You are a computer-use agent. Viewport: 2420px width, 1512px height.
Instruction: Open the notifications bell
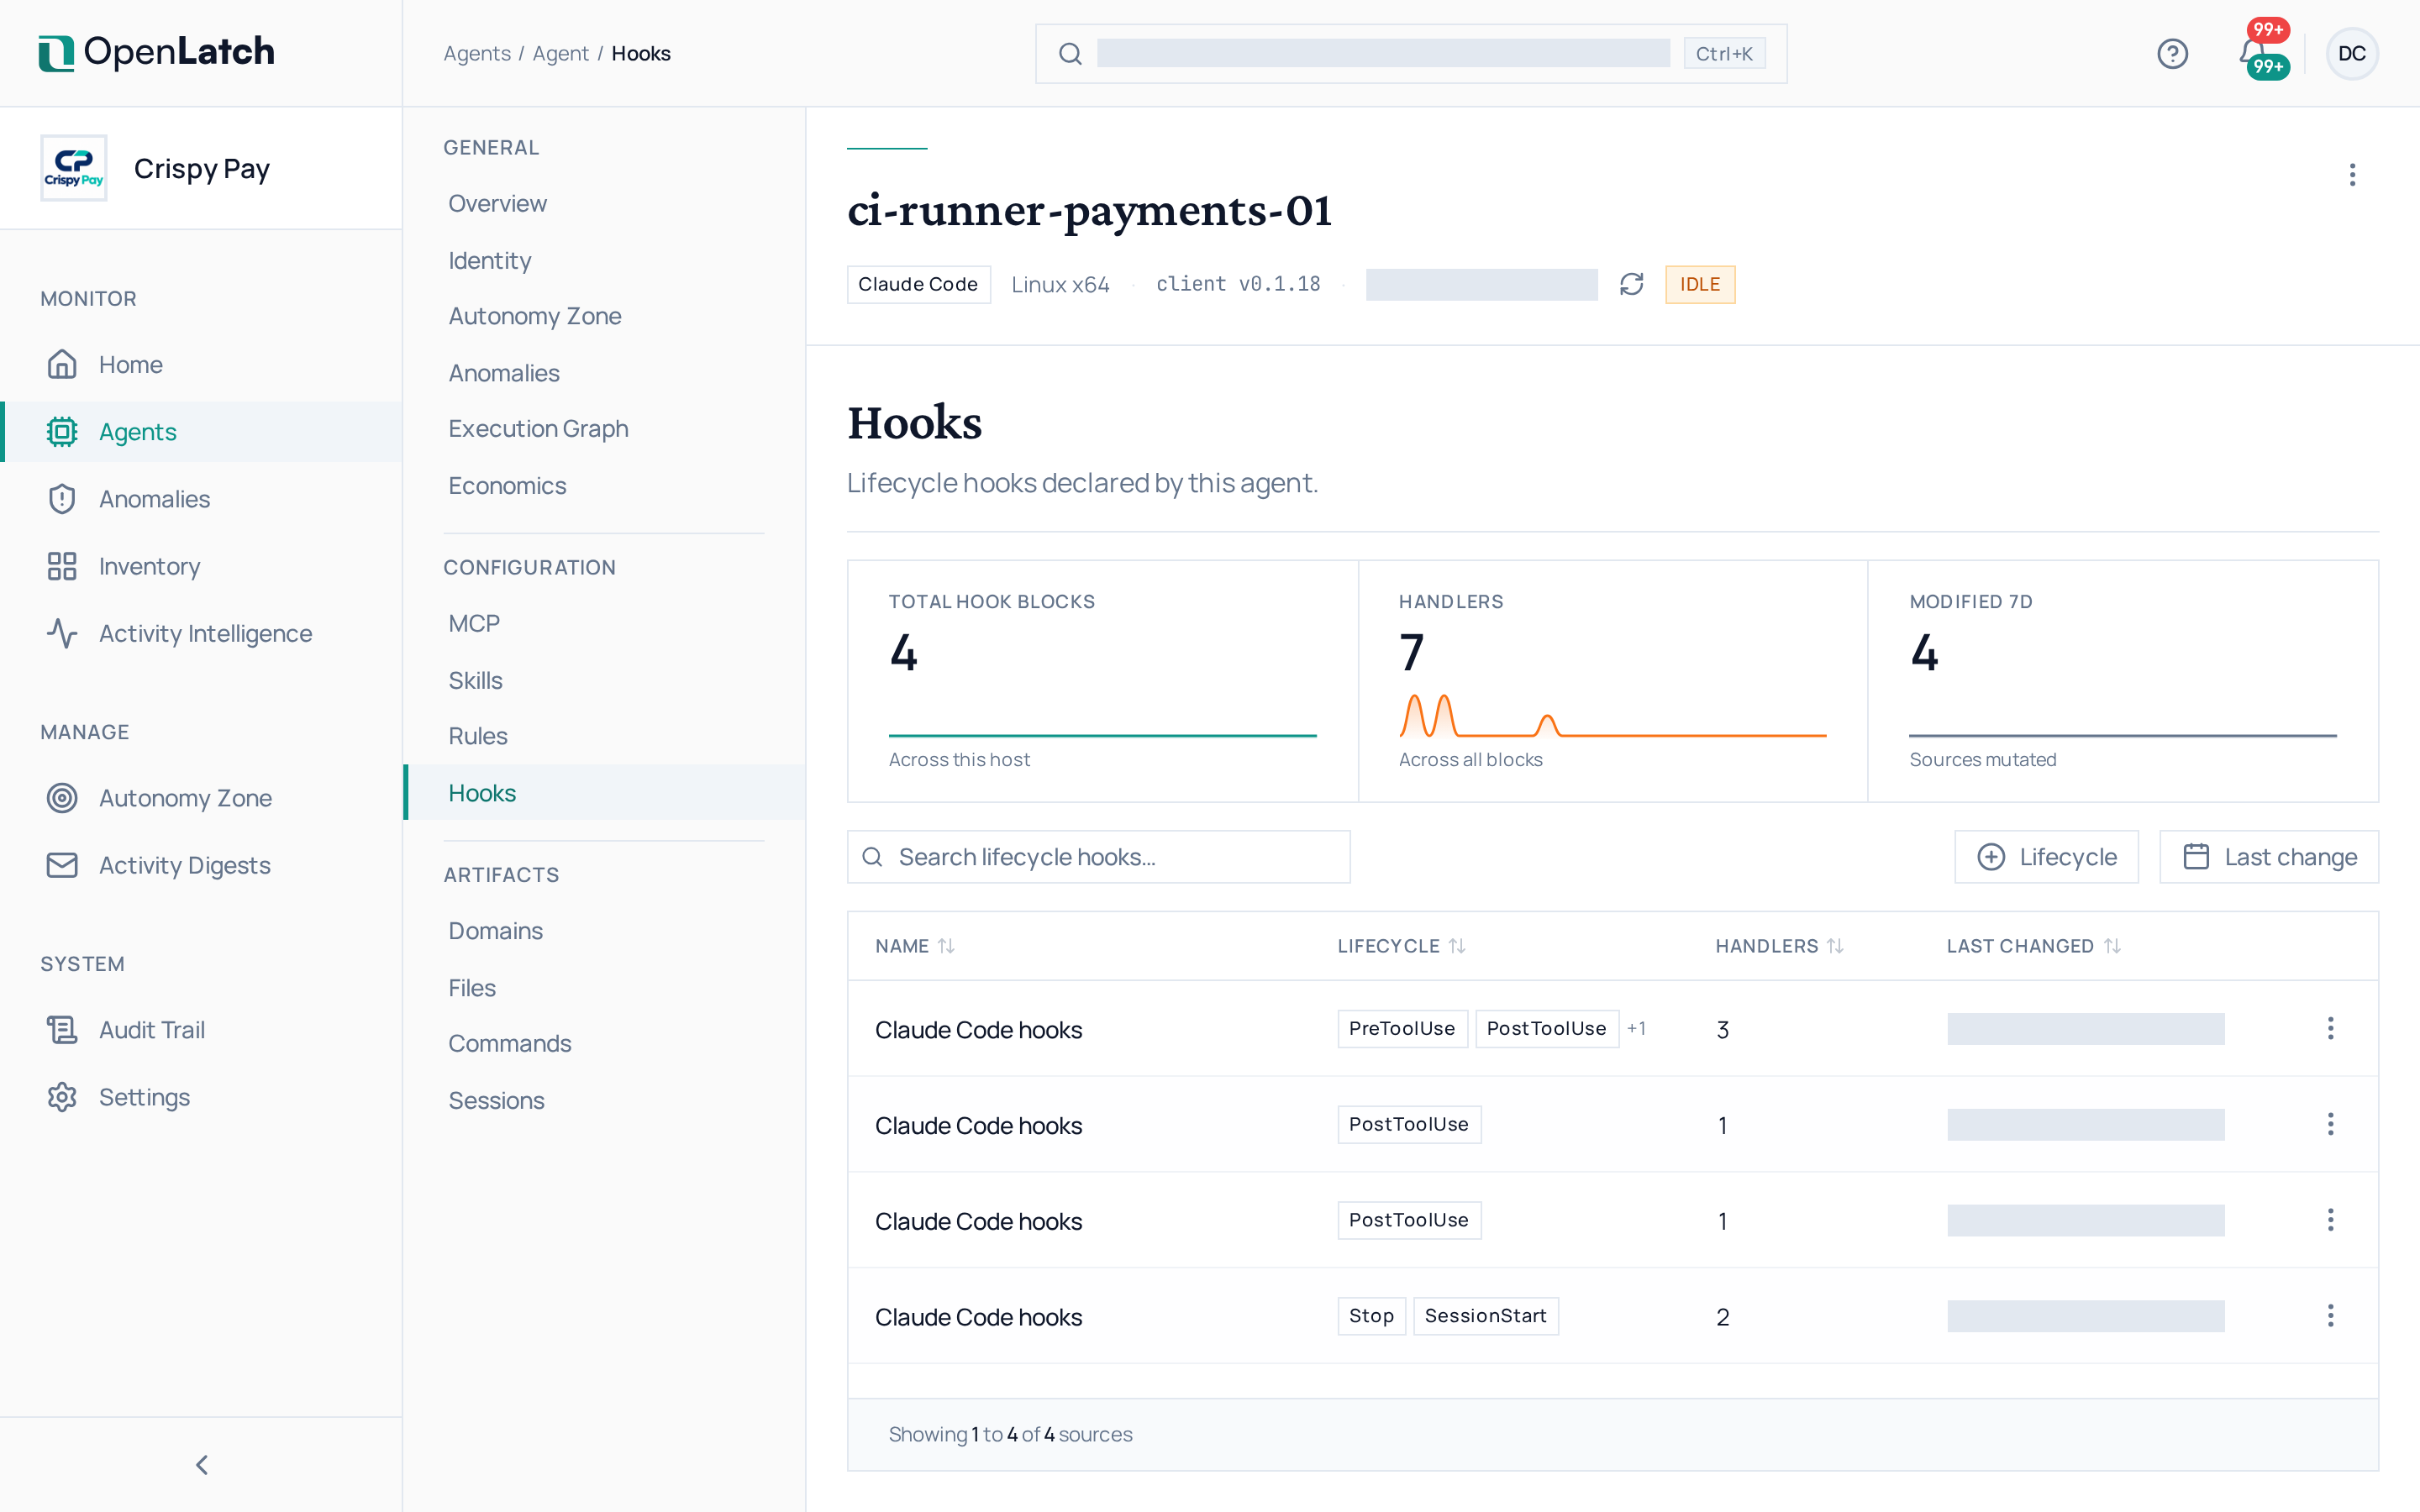[x=2252, y=53]
